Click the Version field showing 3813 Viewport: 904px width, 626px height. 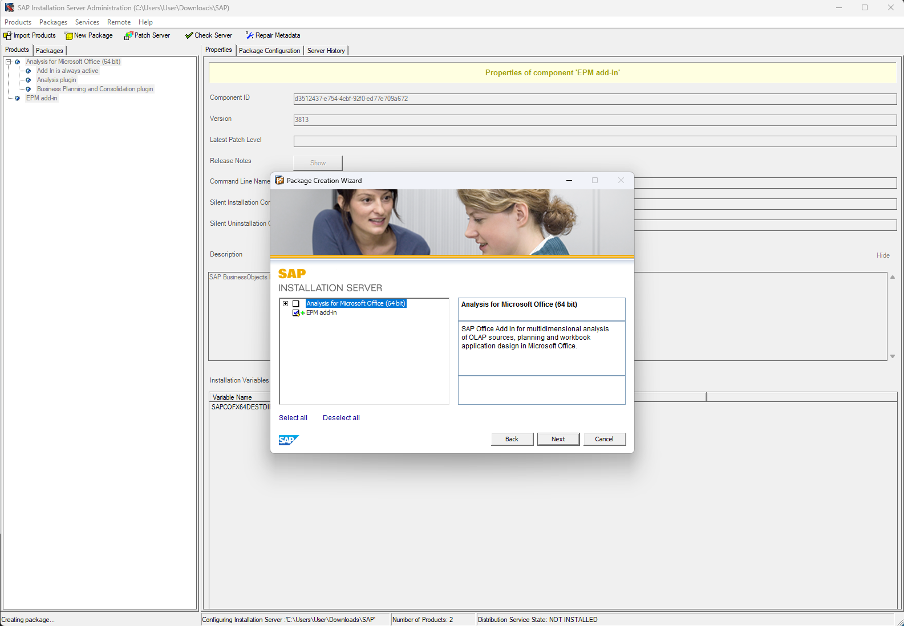point(595,120)
